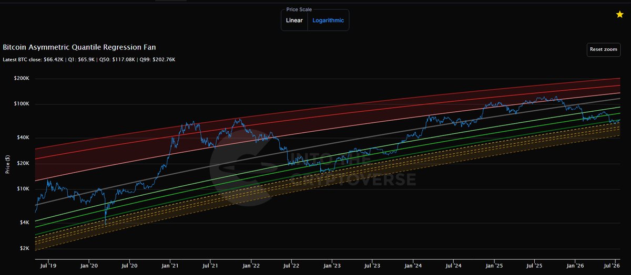Image resolution: width=631 pixels, height=275 pixels.
Task: Select the Logarithmic price scale
Action: [x=328, y=20]
